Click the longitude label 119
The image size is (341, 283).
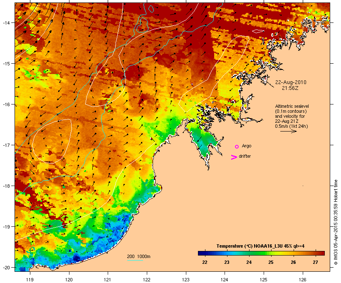(30, 280)
